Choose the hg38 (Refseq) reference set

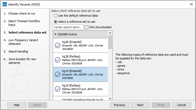[x=80, y=60]
